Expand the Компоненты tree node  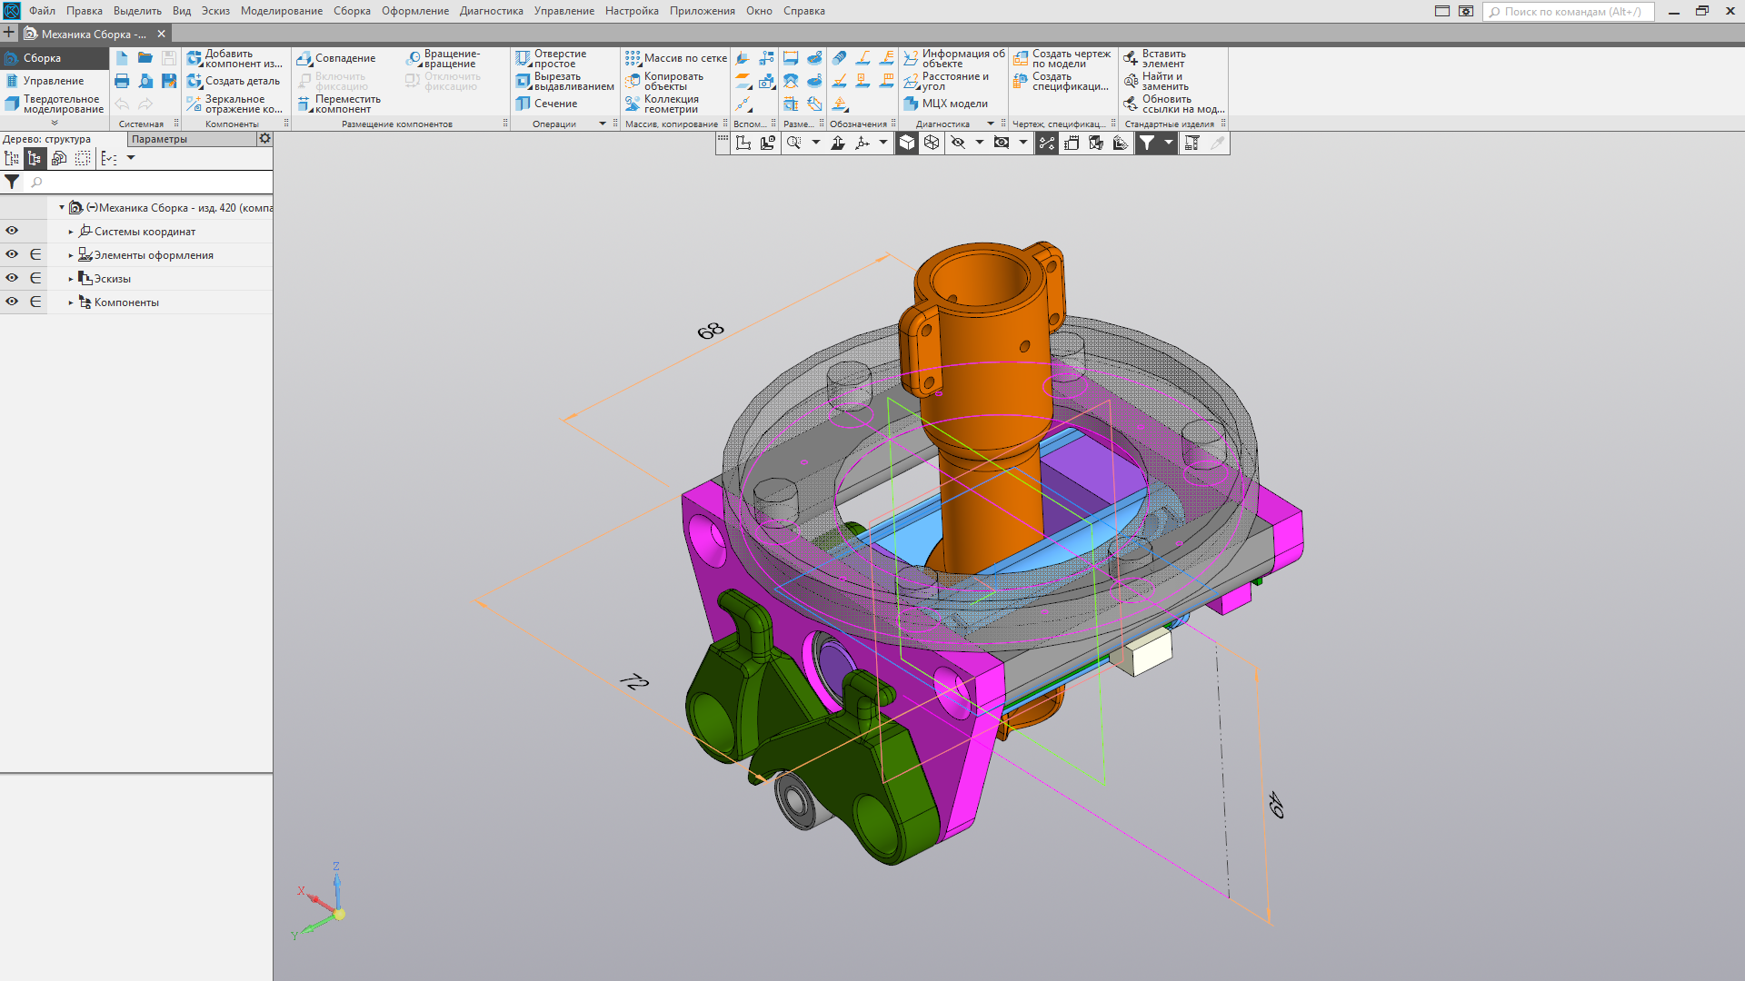pyautogui.click(x=71, y=302)
